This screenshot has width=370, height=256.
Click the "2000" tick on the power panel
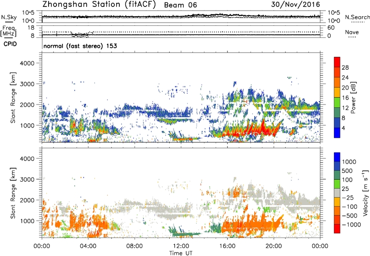[27, 104]
